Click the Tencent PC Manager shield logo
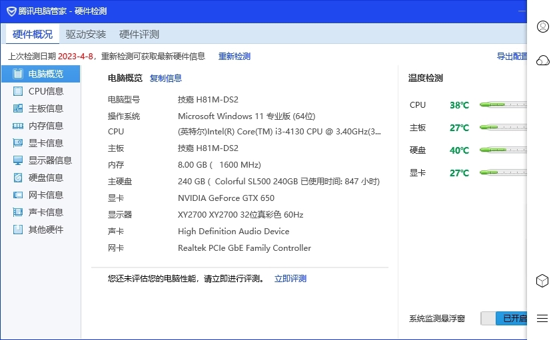This screenshot has height=340, width=553. pyautogui.click(x=11, y=11)
